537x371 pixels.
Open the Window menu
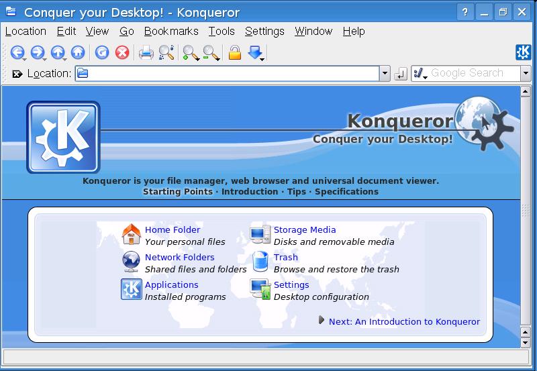pos(313,31)
